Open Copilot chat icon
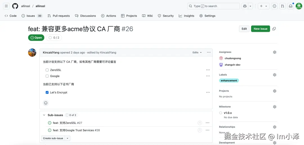The height and width of the screenshot is (145, 304). [245, 6]
